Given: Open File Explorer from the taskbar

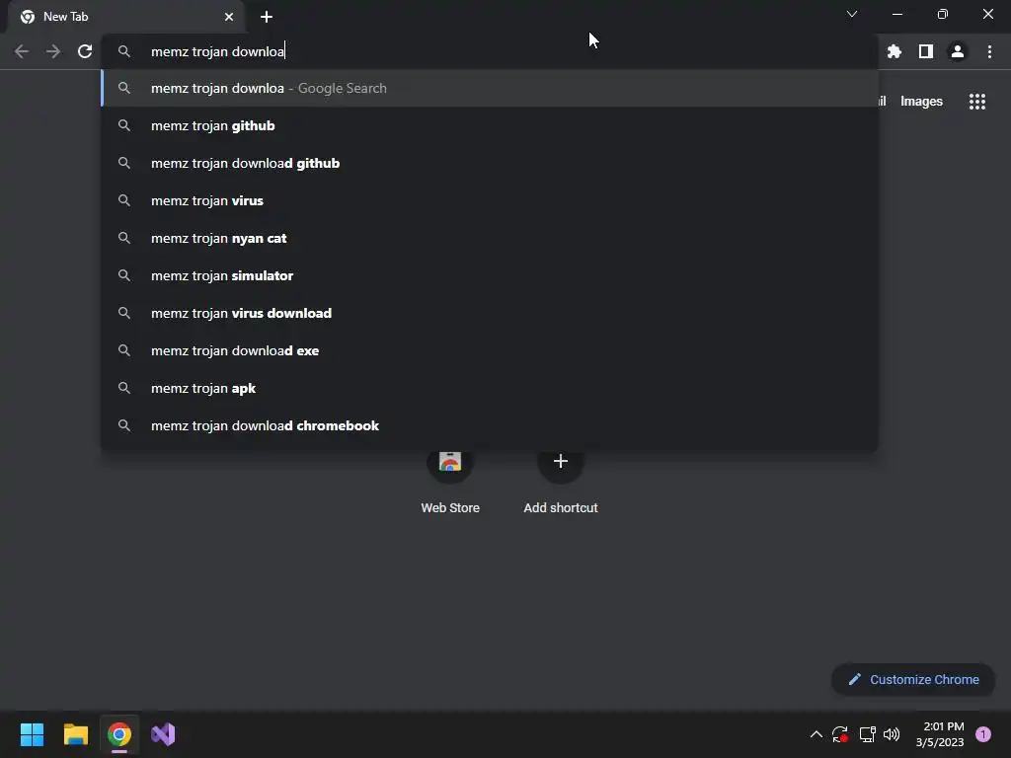Looking at the screenshot, I should coord(76,734).
